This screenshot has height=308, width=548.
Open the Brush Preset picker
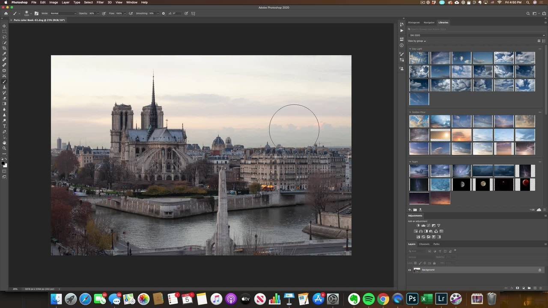(x=28, y=13)
